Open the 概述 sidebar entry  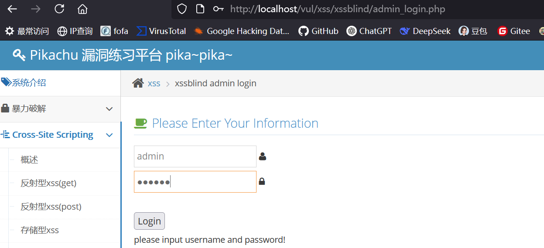(x=30, y=160)
